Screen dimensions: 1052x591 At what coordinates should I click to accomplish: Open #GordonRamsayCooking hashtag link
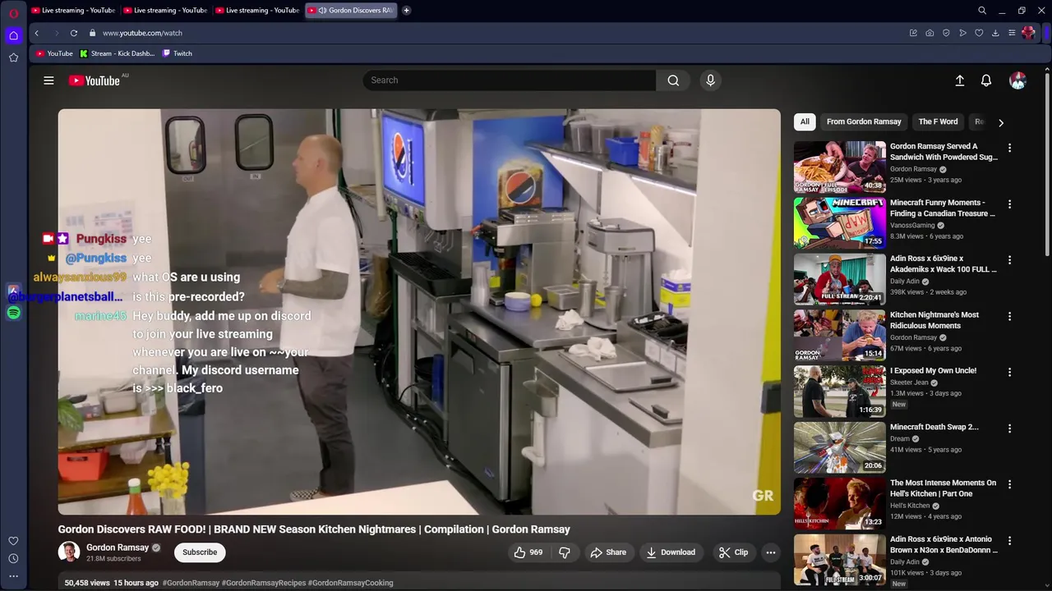tap(350, 583)
